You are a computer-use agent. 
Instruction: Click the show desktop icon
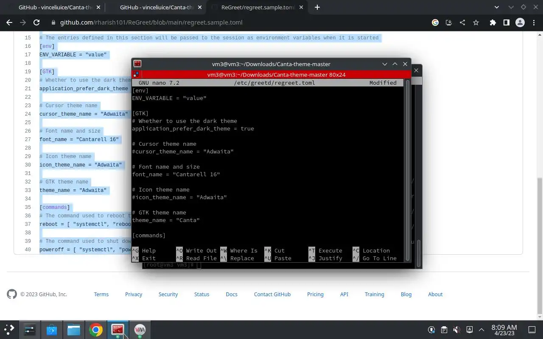click(532, 330)
